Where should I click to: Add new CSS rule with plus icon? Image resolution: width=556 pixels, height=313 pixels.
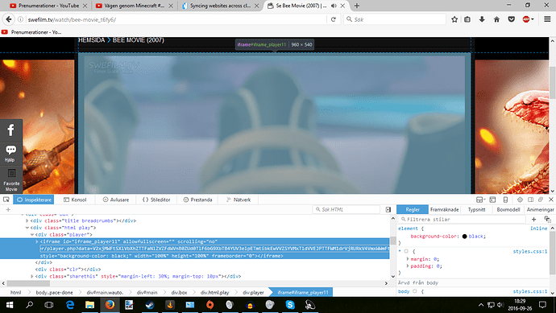pos(533,220)
